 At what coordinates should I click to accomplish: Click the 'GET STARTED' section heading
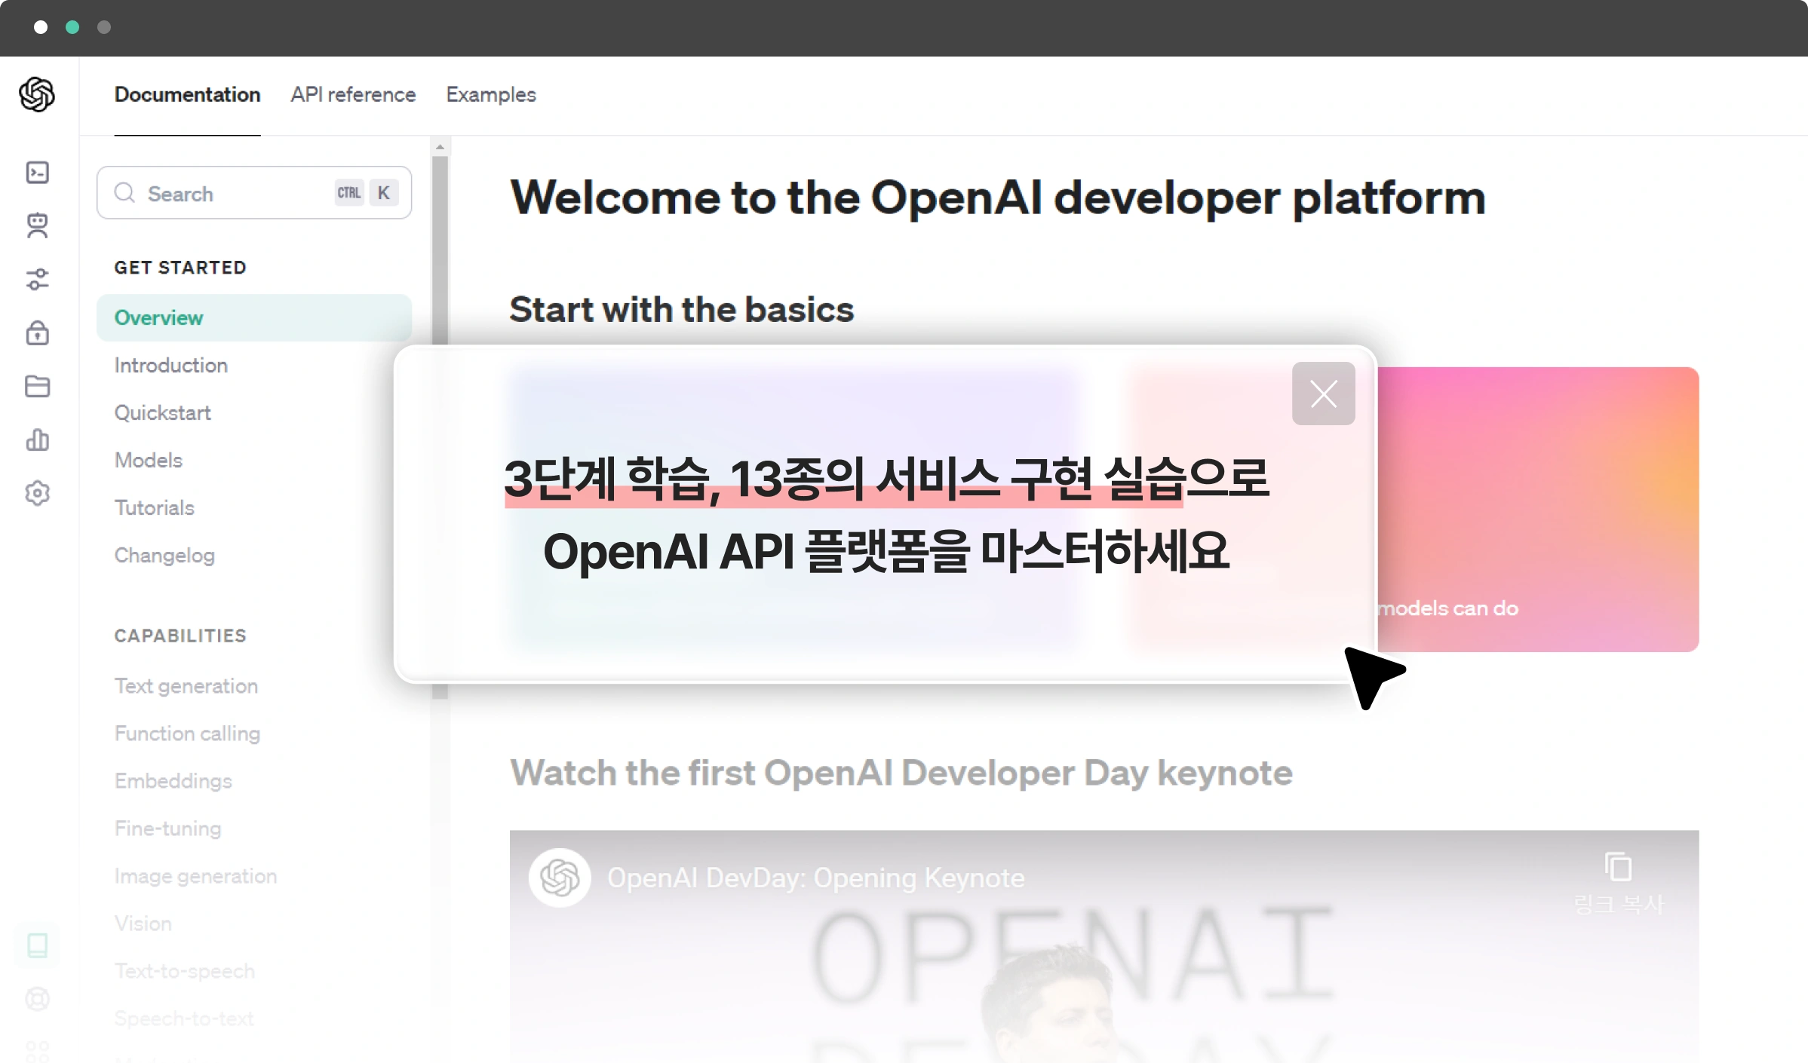pos(180,268)
